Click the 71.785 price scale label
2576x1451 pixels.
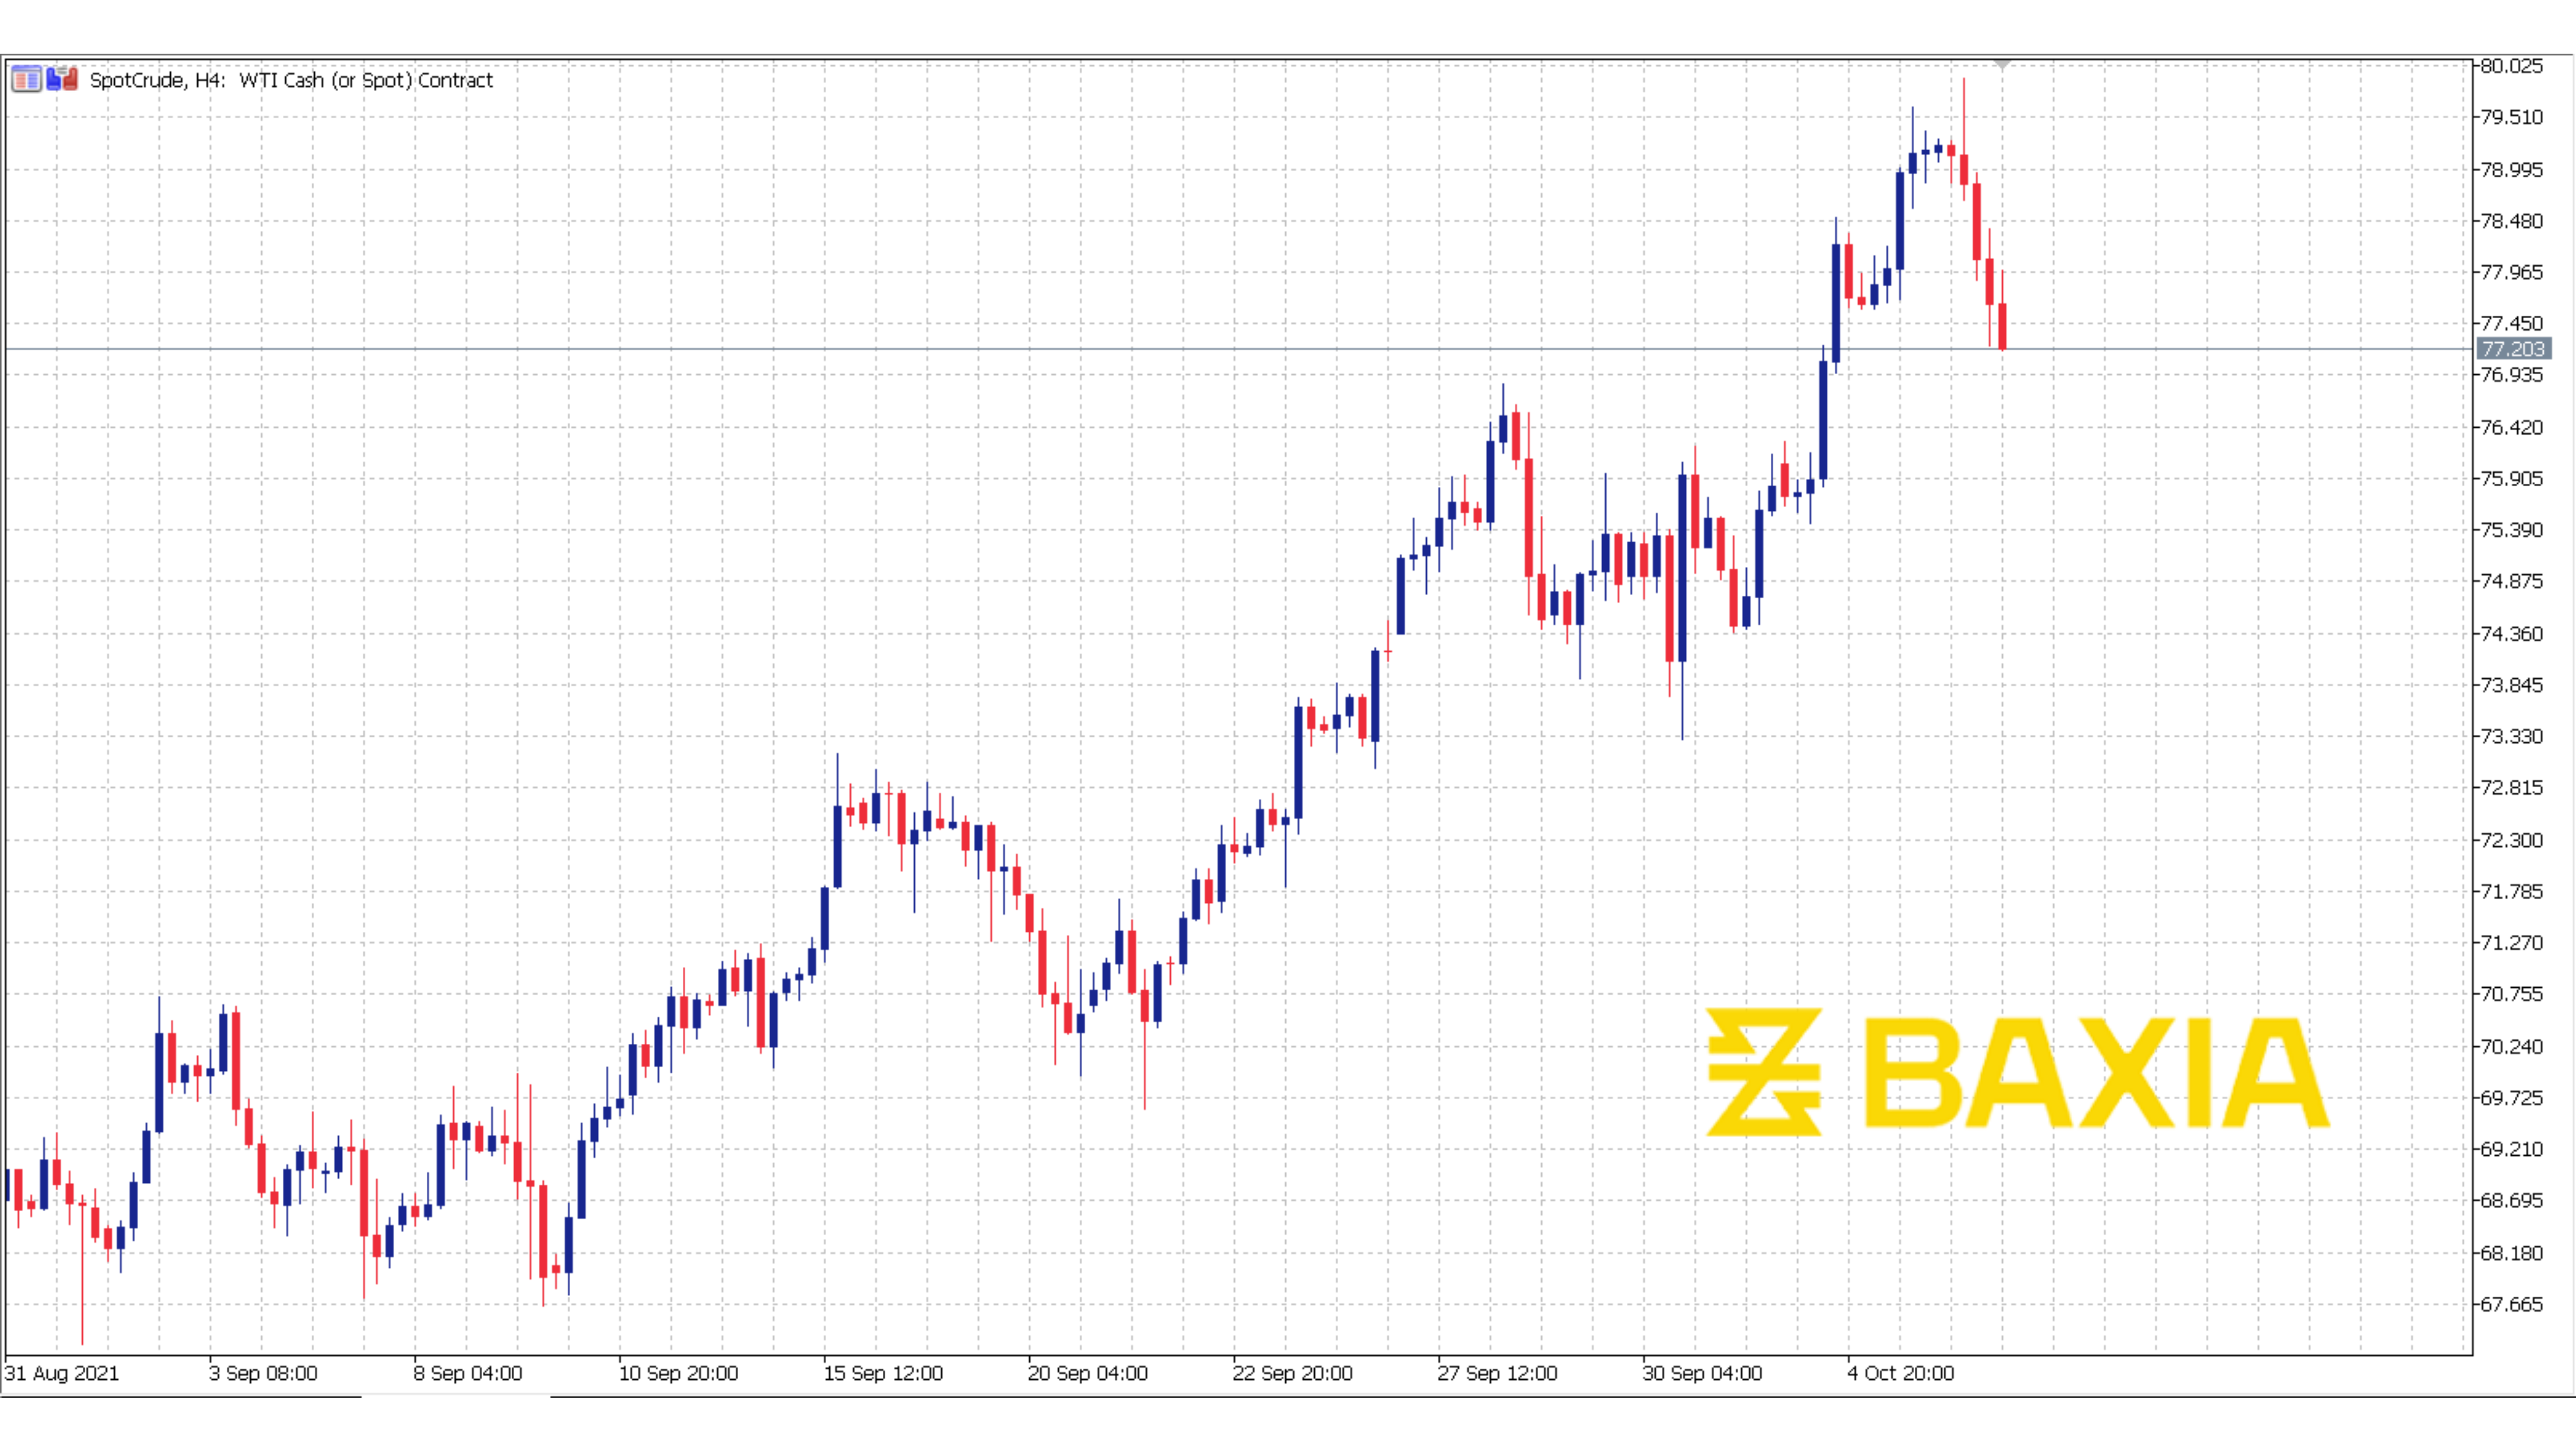(x=2511, y=891)
